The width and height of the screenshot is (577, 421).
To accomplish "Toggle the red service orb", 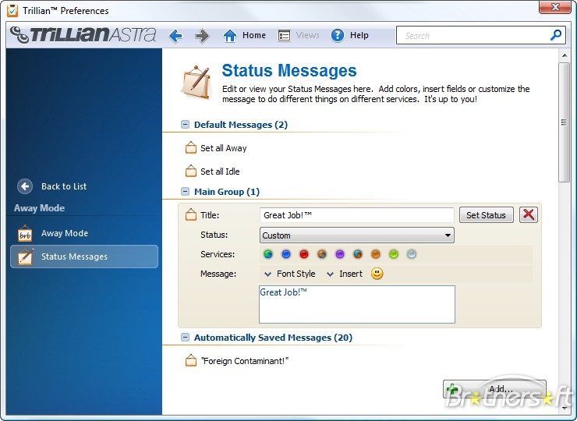I will coord(304,254).
